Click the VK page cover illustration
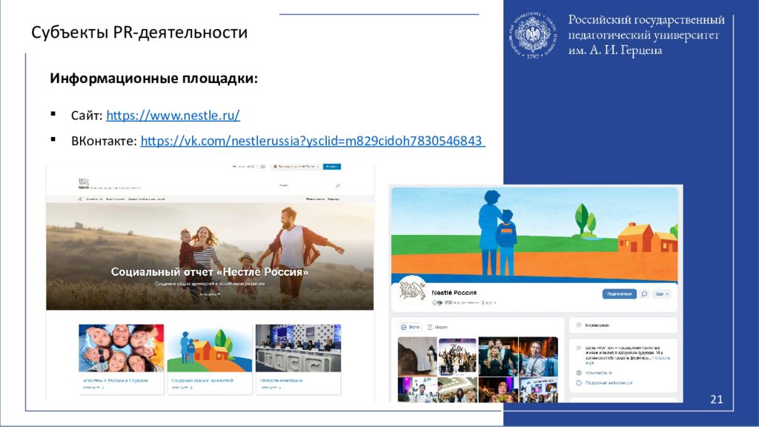The width and height of the screenshot is (759, 427). pos(534,235)
